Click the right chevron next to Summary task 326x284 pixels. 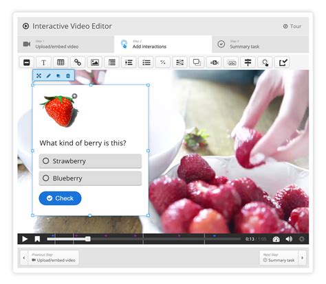tap(302, 258)
